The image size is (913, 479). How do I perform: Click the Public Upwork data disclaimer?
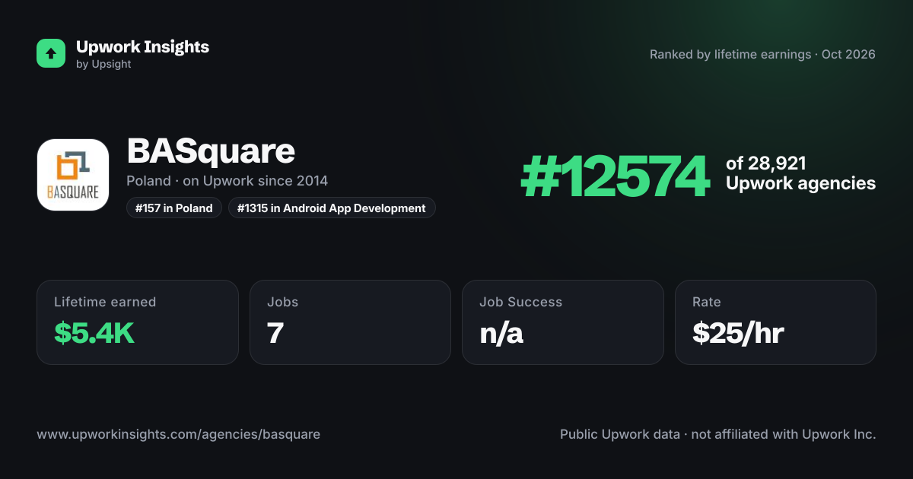(x=718, y=434)
